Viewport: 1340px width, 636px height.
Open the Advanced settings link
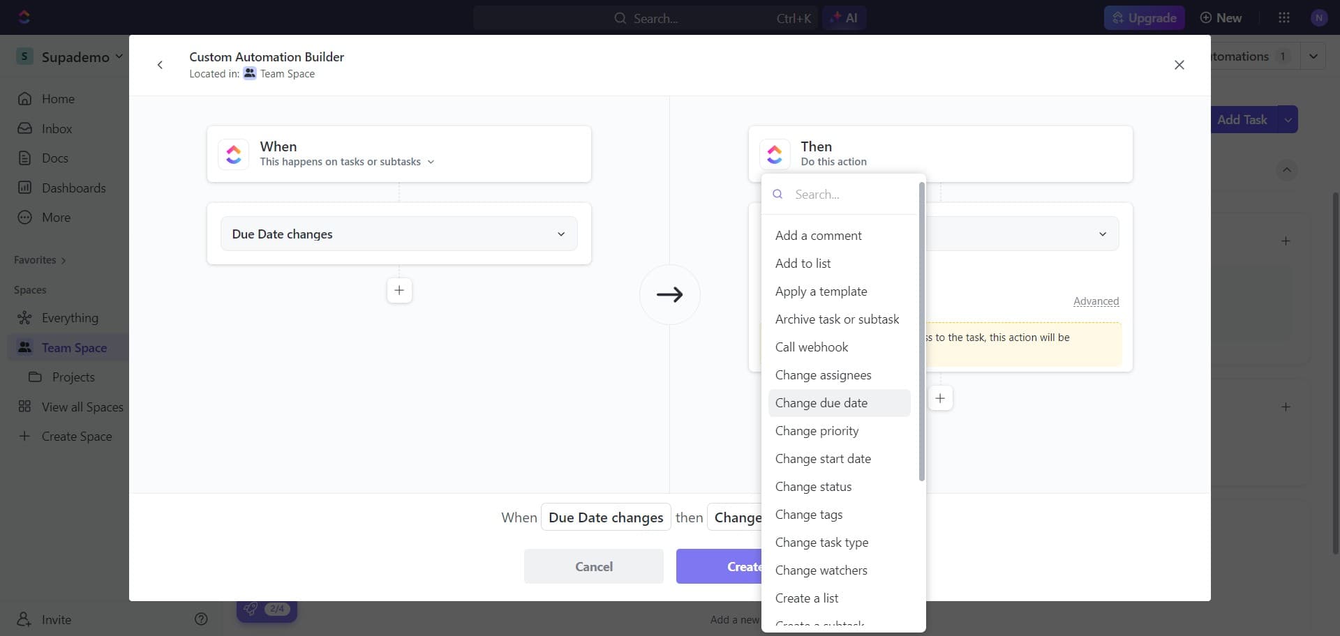[1096, 301]
